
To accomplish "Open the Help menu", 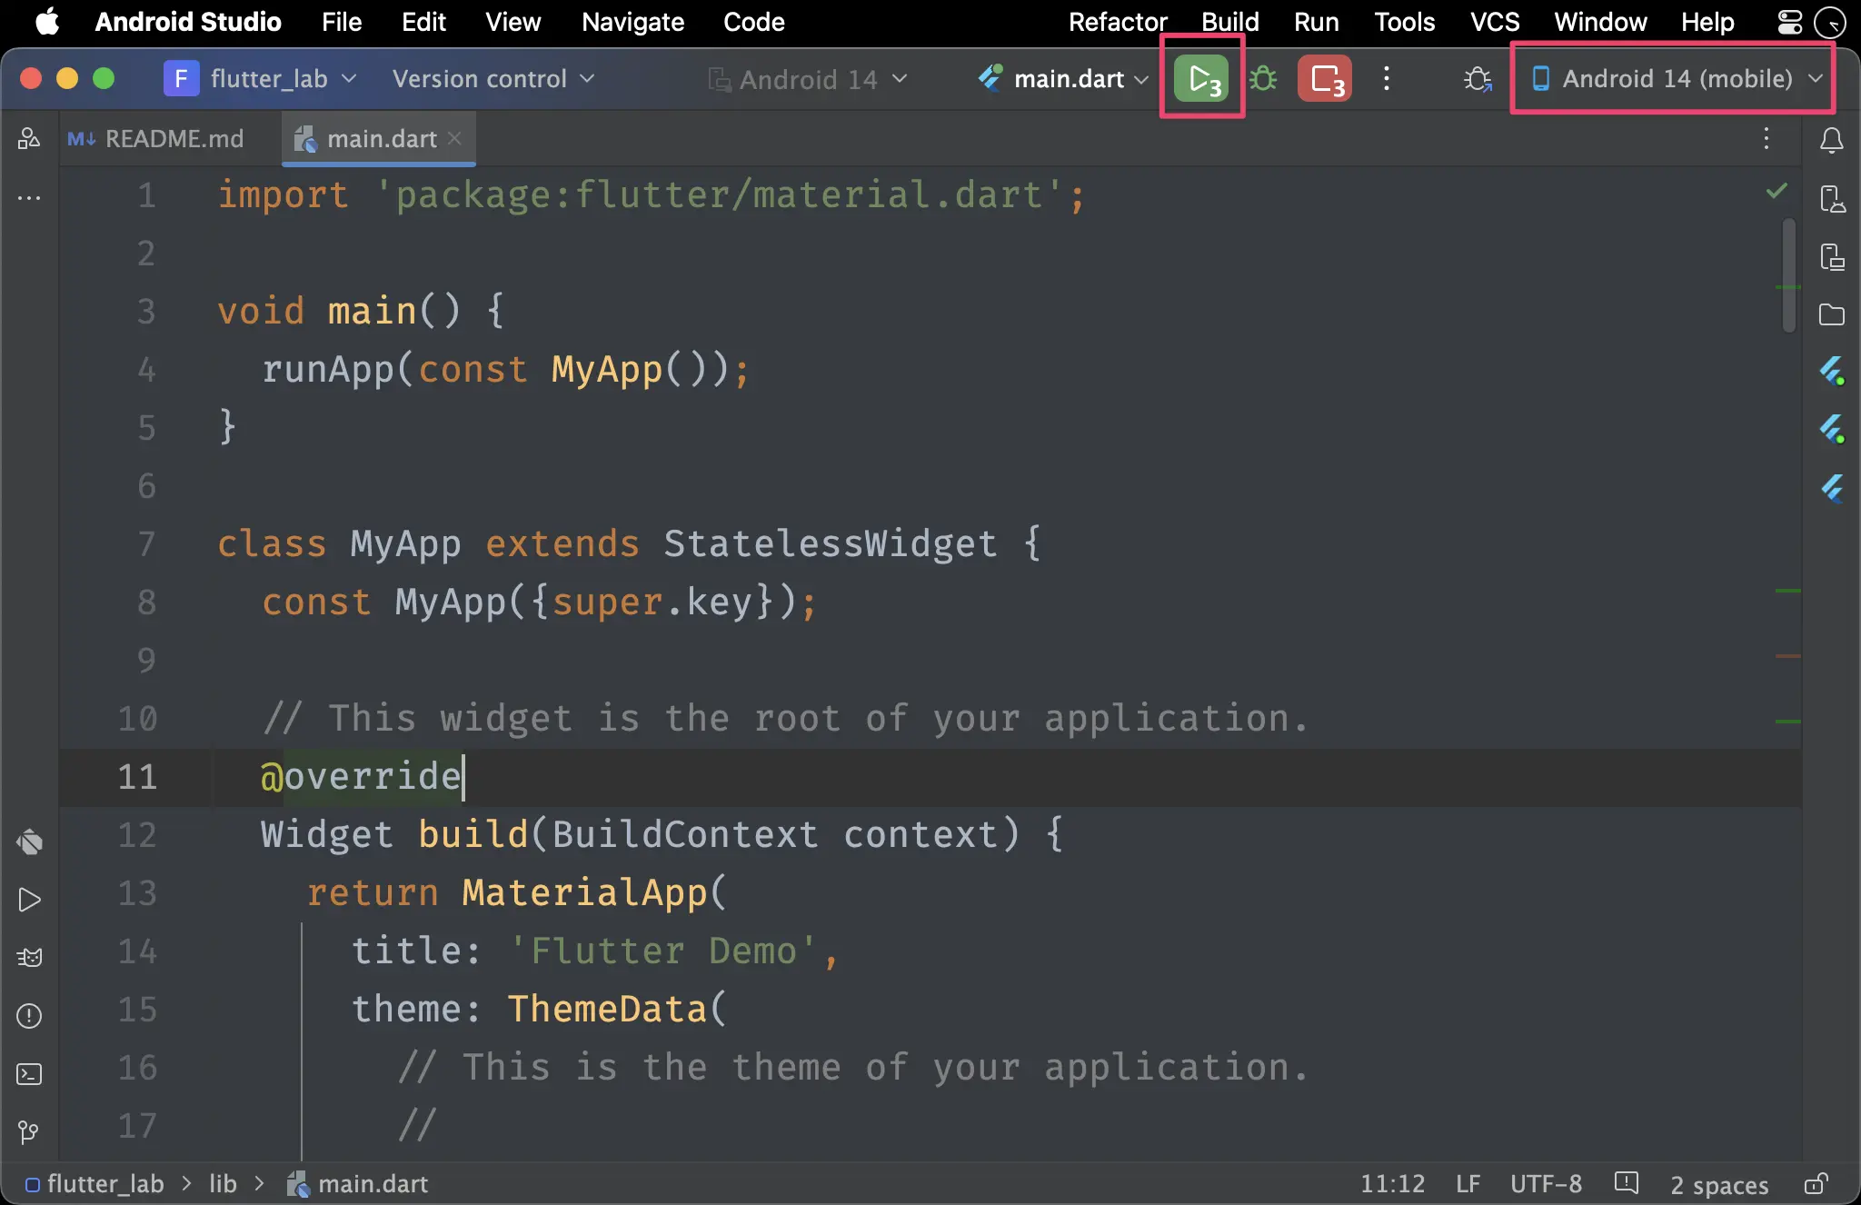I will [1707, 22].
